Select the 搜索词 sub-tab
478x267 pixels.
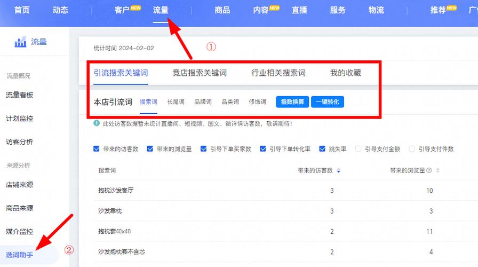[148, 102]
